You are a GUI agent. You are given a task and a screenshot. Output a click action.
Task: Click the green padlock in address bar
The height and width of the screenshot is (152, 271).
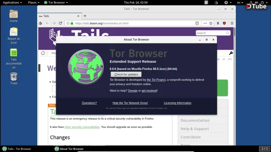point(72,23)
